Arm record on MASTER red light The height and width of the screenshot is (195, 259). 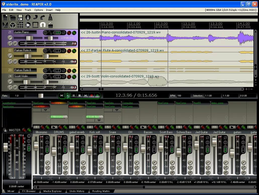click(24, 130)
